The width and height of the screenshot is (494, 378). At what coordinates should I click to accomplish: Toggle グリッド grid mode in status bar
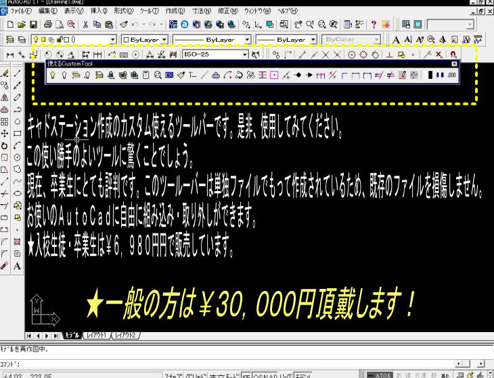[x=196, y=376]
